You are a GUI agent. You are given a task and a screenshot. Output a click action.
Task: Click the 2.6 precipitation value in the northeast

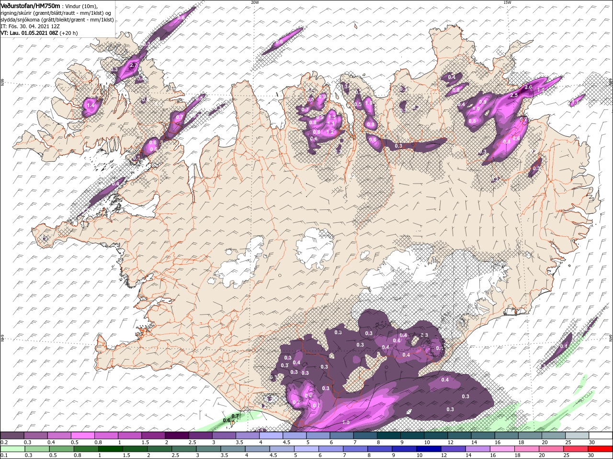click(528, 87)
